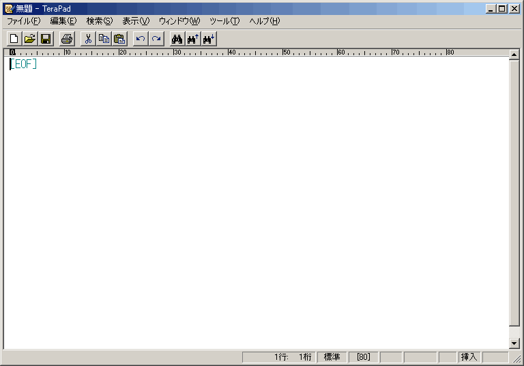Open the 検索(S) menu
524x366 pixels.
[100, 21]
